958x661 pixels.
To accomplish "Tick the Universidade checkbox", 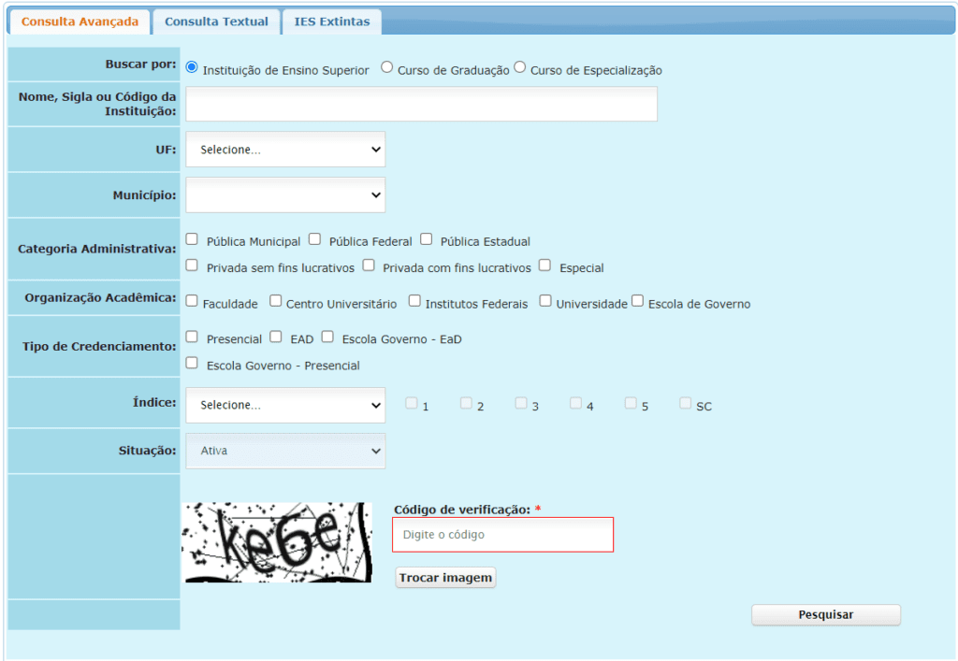I will tap(545, 301).
